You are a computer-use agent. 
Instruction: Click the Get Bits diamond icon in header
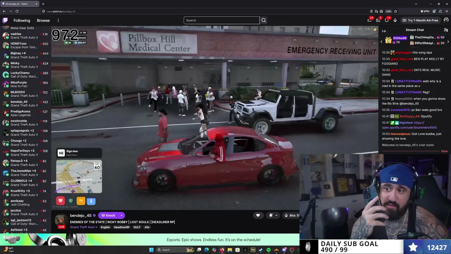(395, 20)
